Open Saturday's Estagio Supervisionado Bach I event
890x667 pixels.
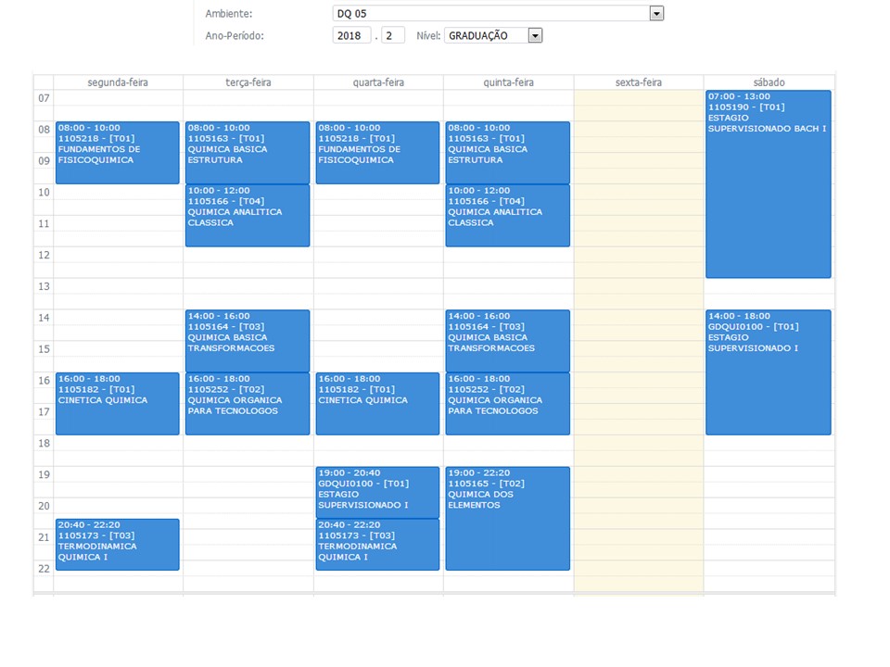coord(768,183)
